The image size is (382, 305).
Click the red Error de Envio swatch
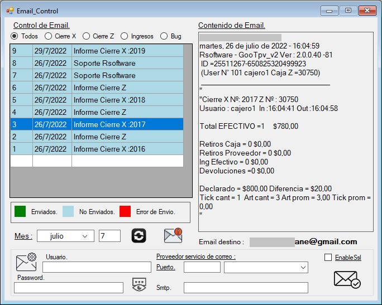pyautogui.click(x=125, y=212)
